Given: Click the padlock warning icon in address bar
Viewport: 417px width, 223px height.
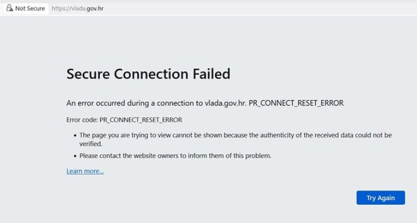Looking at the screenshot, I should coord(9,8).
